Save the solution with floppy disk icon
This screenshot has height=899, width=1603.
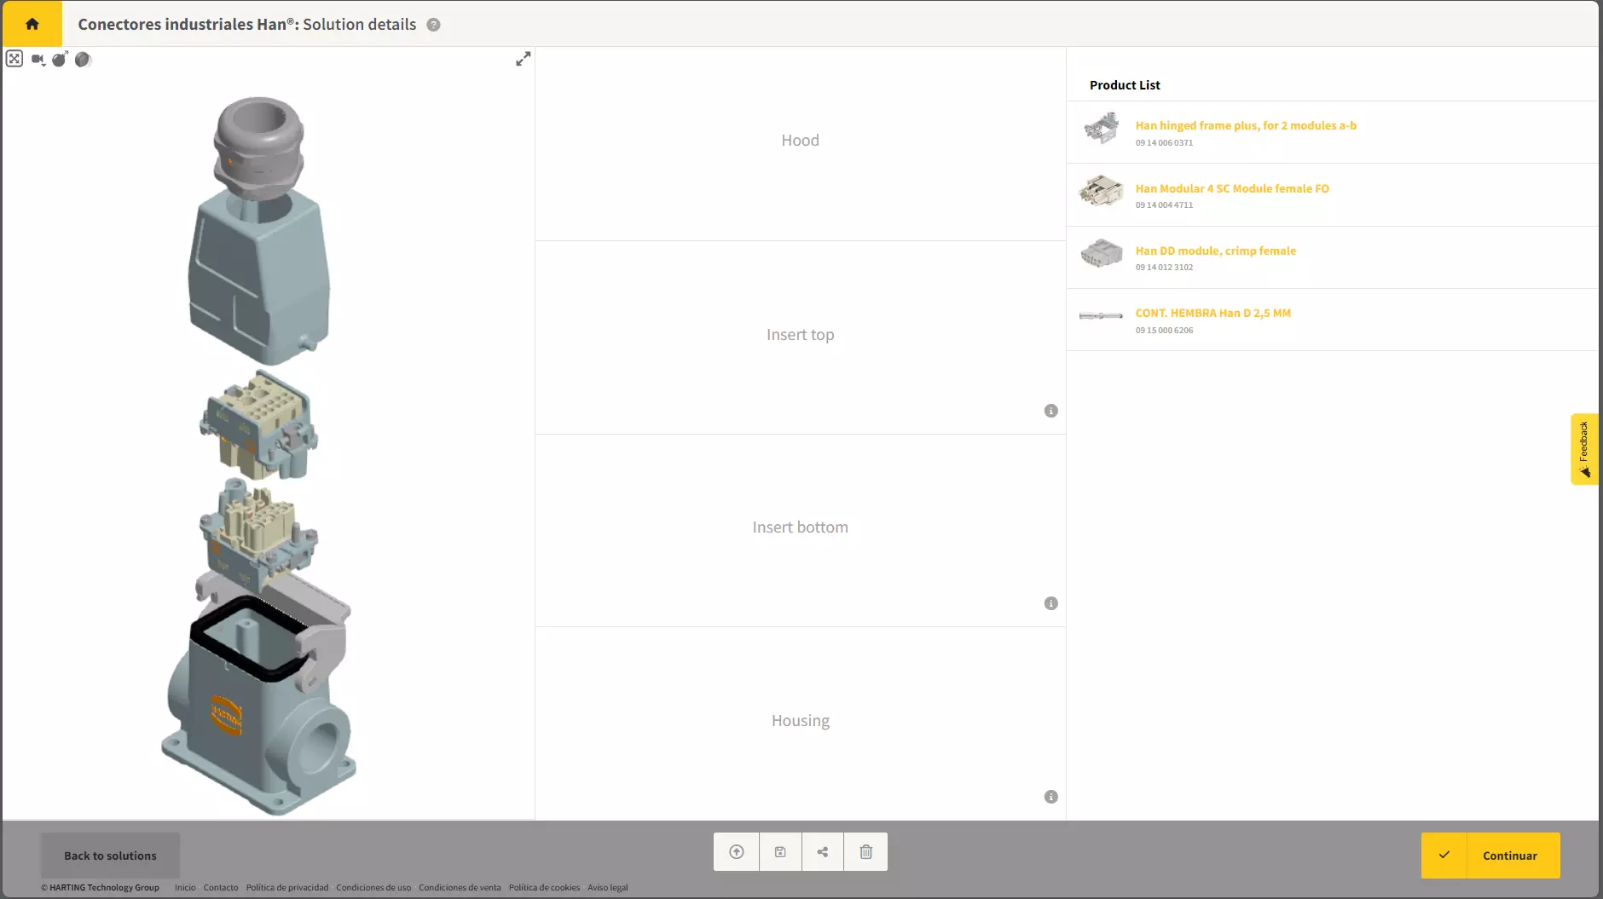click(x=780, y=852)
